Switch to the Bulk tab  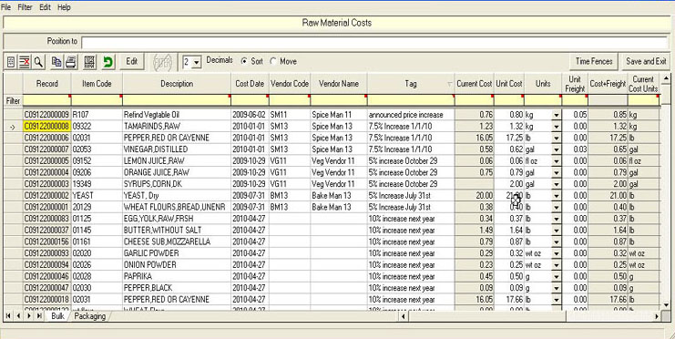(x=57, y=316)
